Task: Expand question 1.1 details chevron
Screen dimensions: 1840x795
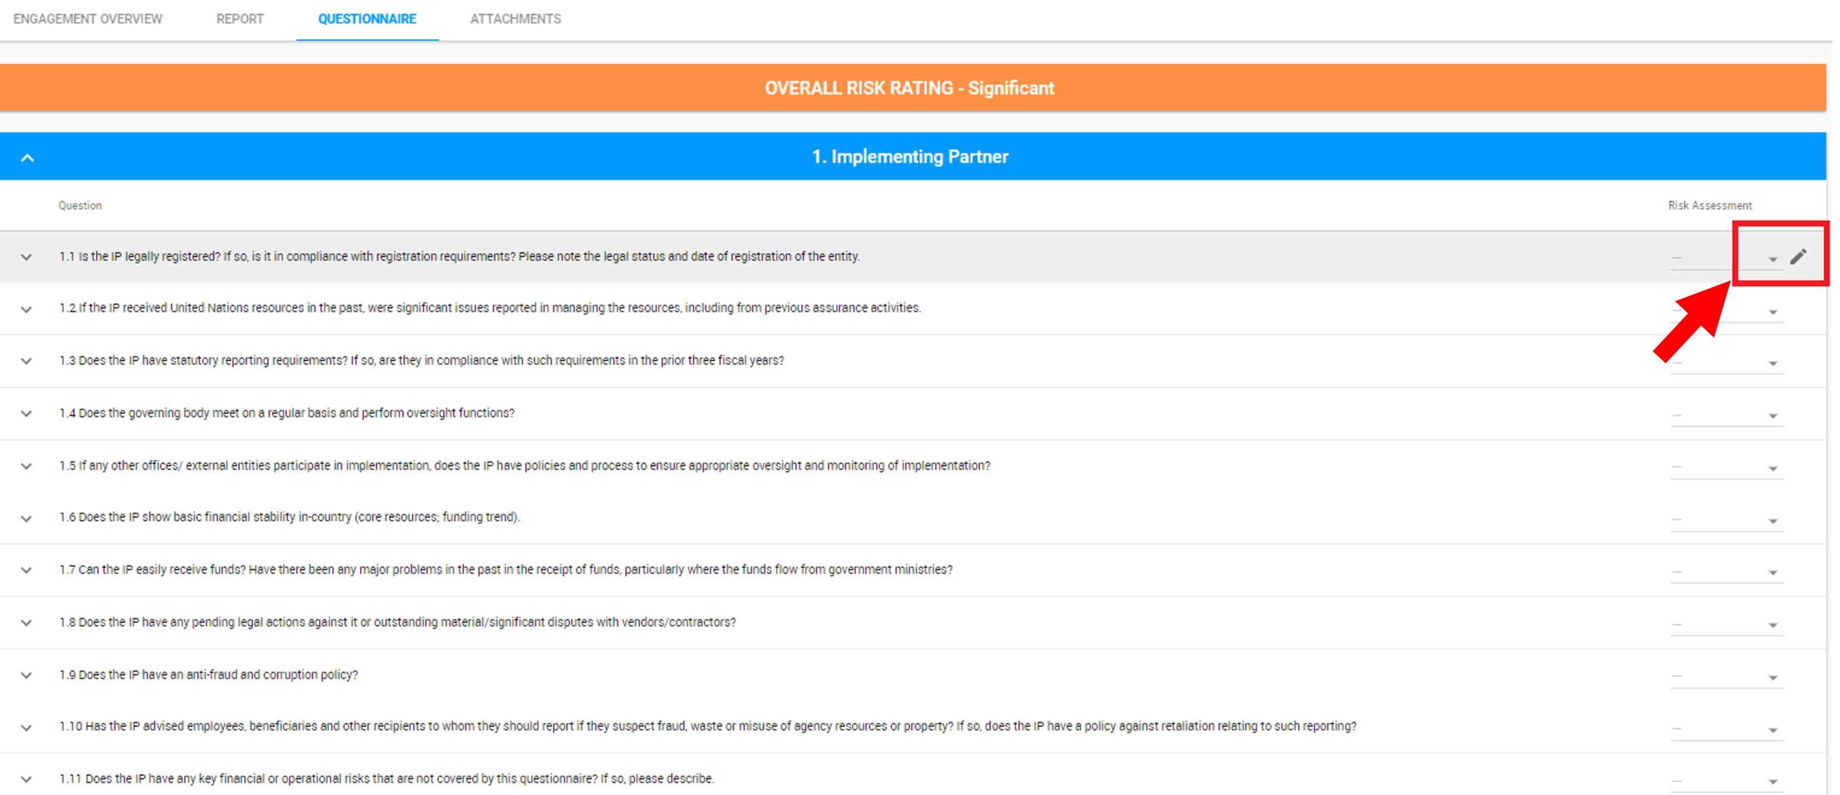Action: pyautogui.click(x=27, y=257)
